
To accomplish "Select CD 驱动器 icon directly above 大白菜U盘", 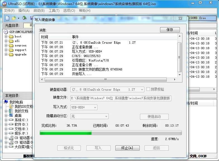I will [11, 142].
